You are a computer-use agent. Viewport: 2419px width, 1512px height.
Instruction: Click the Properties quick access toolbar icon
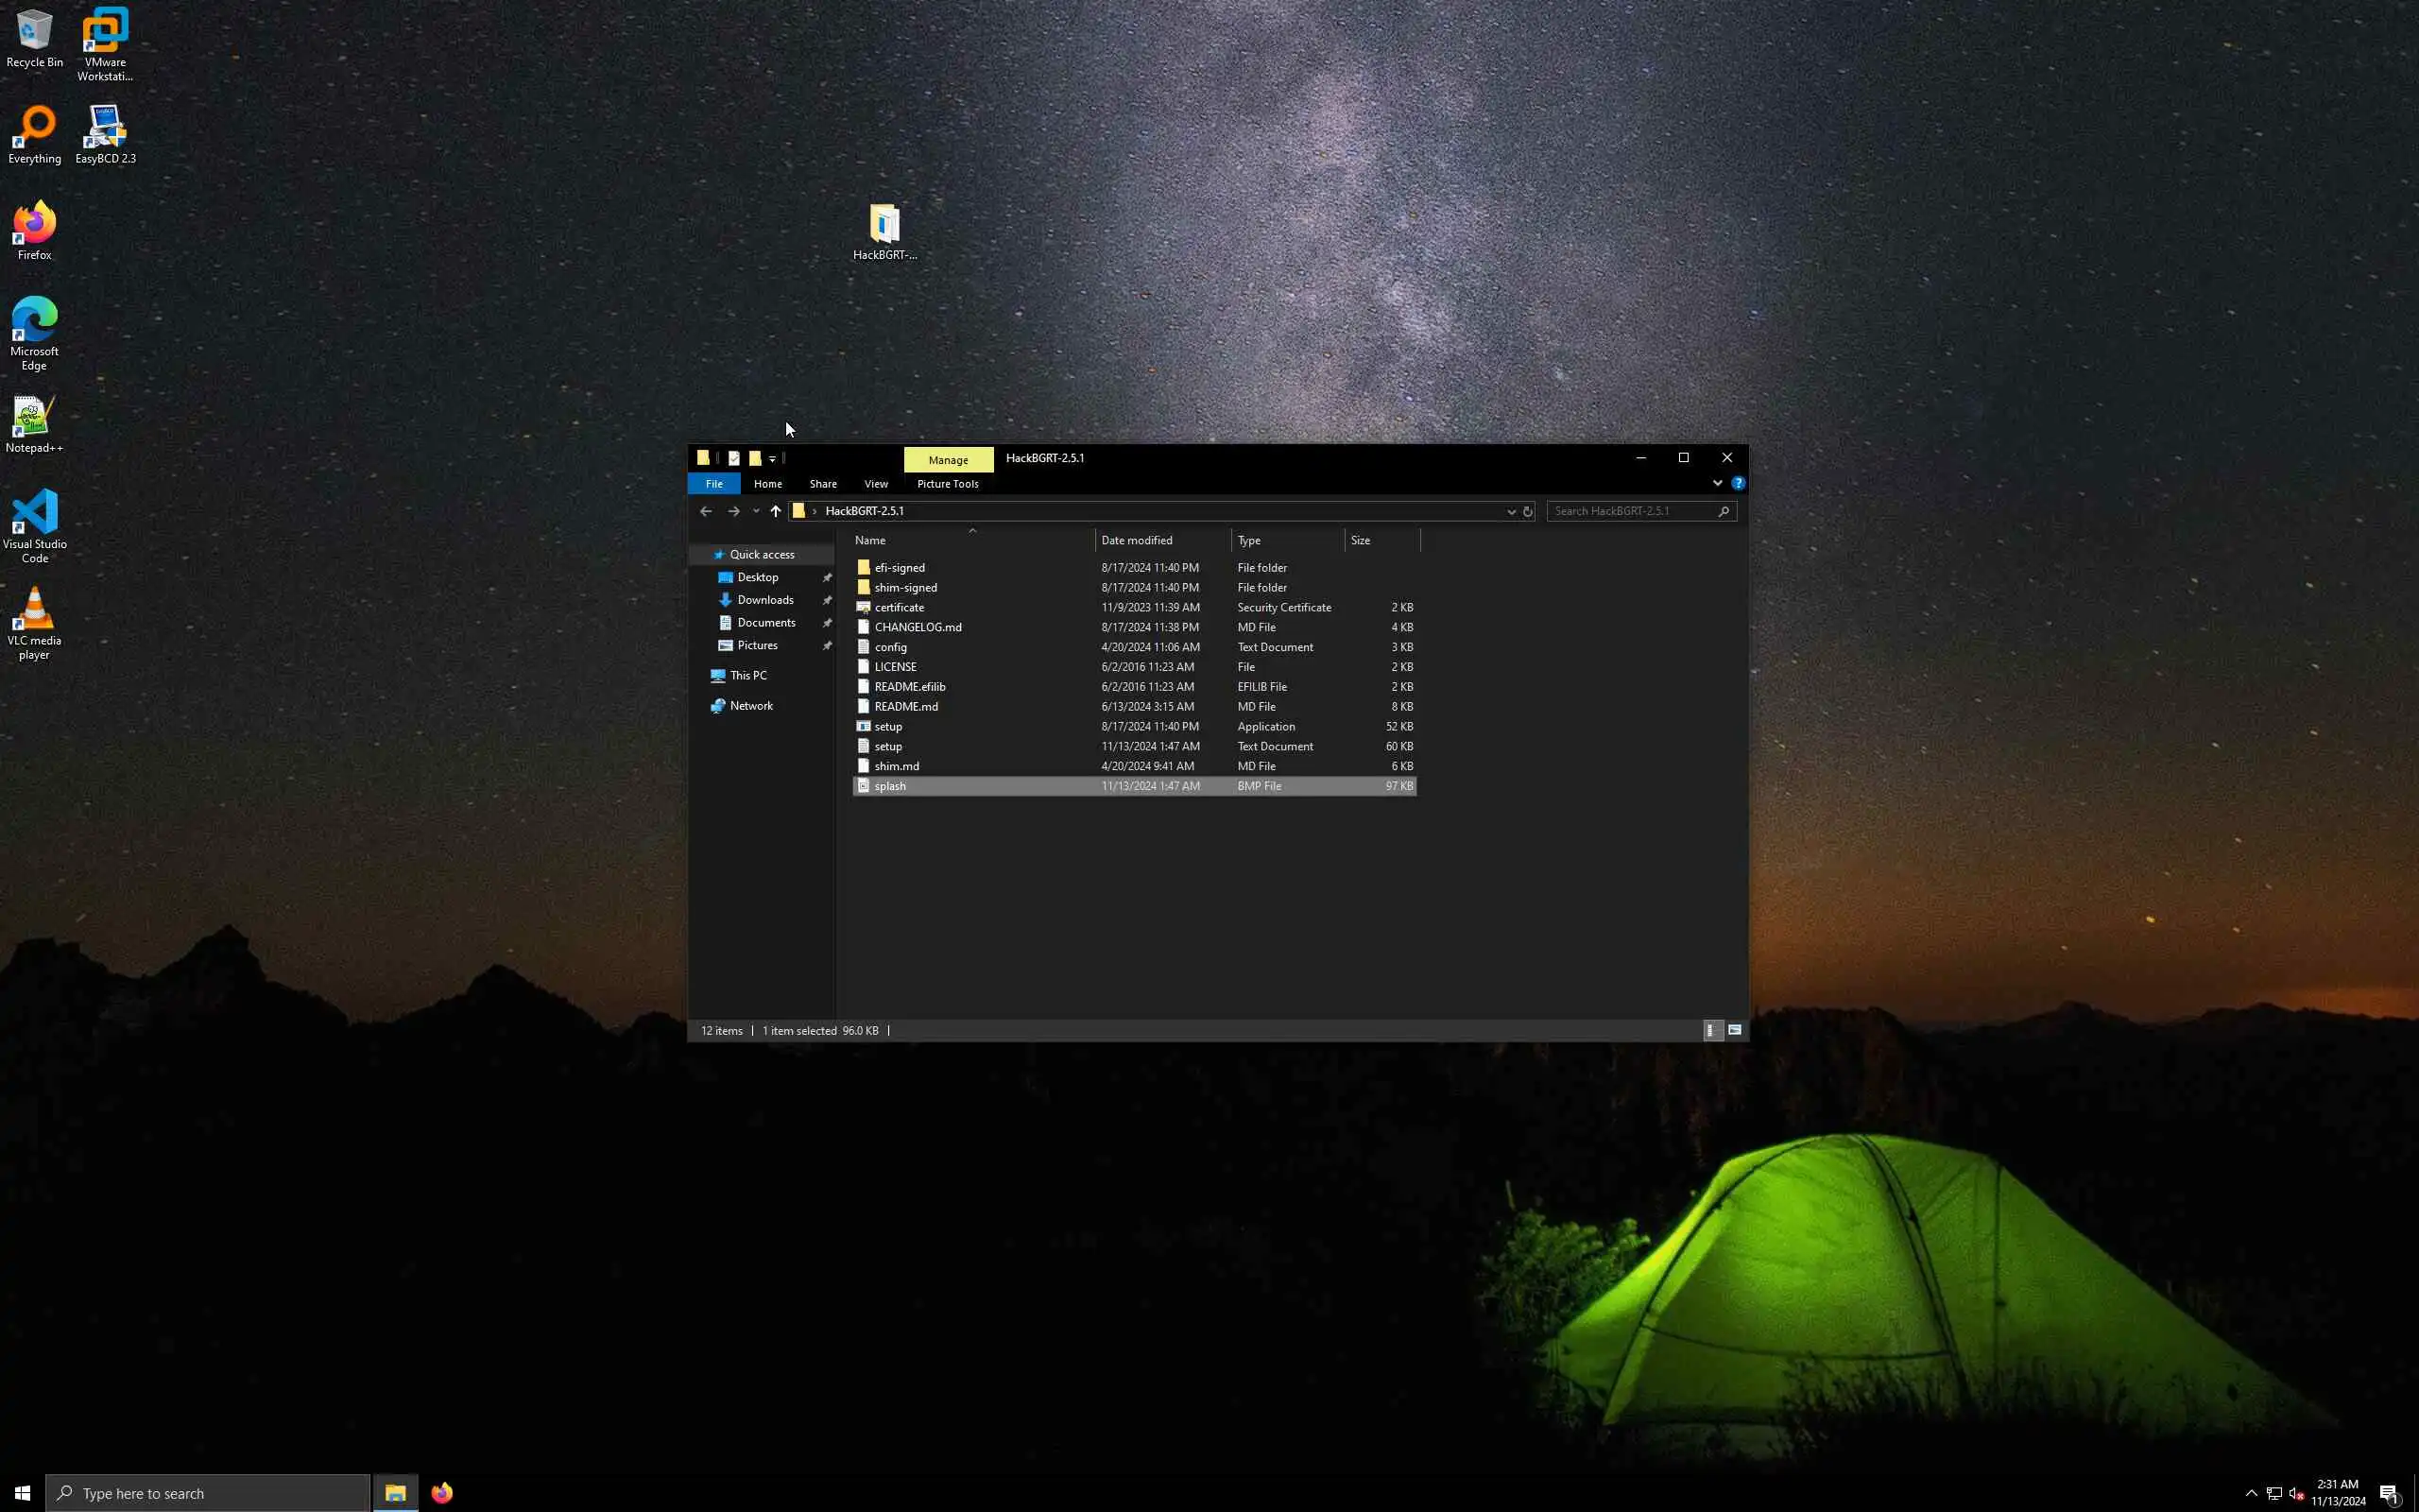733,458
